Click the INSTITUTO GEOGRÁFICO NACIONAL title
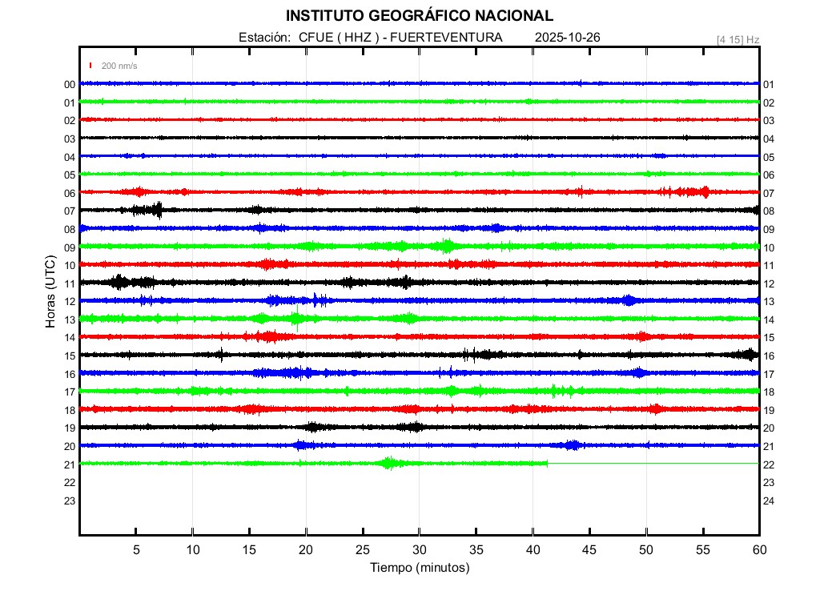Image resolution: width=820 pixels, height=615 pixels. click(419, 16)
